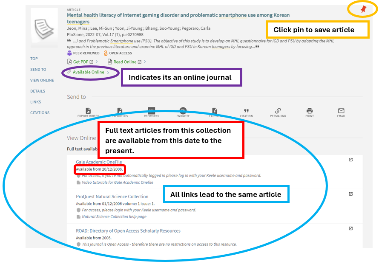Viewport: 379px width, 264px height.
Task: Click external link icon for ProQuest Natural Science
Action: 351,194
